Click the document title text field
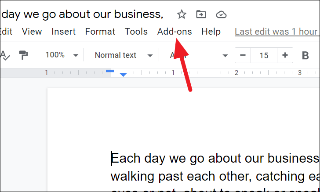This screenshot has height=192, width=320. 82,14
